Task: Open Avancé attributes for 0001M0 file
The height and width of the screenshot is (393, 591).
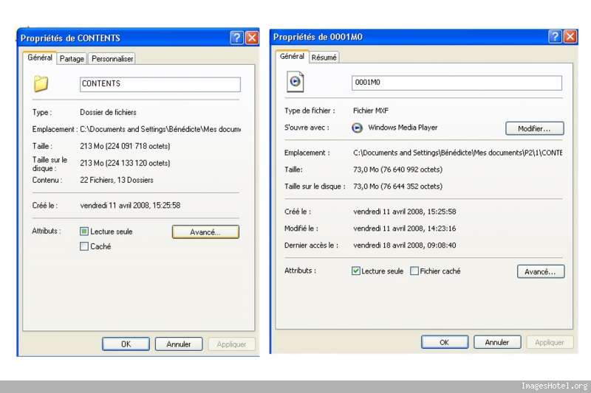Action: (x=541, y=271)
